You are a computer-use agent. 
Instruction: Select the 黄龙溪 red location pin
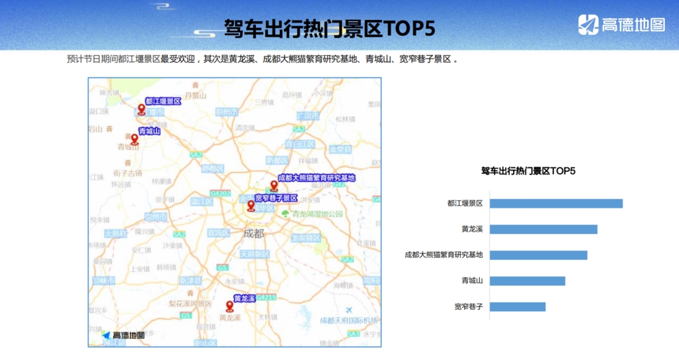[229, 306]
